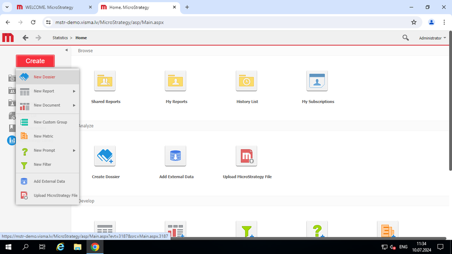
Task: Click the Upload MicroStrategy File tile icon
Action: coord(246,156)
